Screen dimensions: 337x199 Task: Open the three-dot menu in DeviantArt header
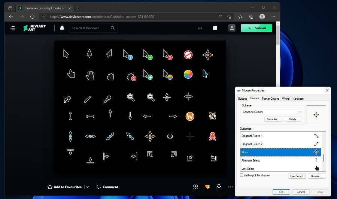tap(200, 28)
